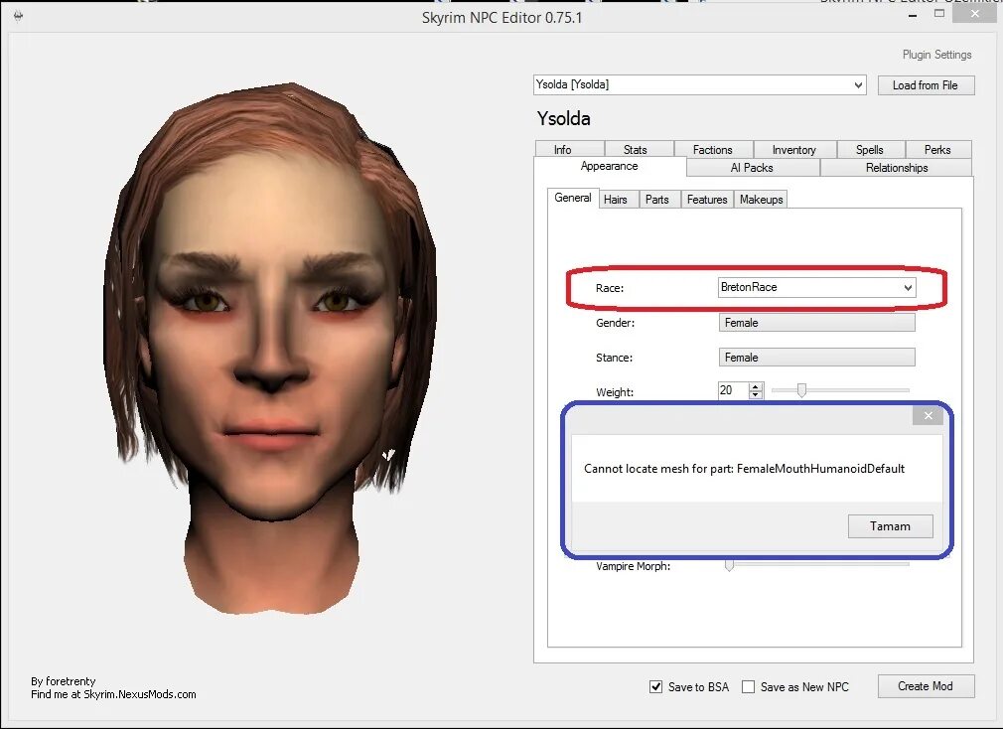Click the Weight slider handle
The height and width of the screenshot is (729, 1003).
[x=801, y=390]
